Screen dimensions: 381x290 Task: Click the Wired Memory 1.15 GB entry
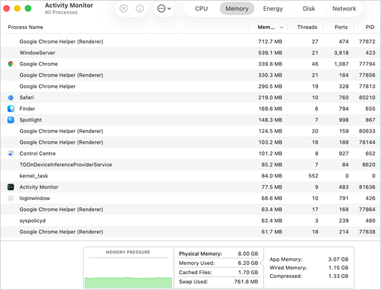309,268
